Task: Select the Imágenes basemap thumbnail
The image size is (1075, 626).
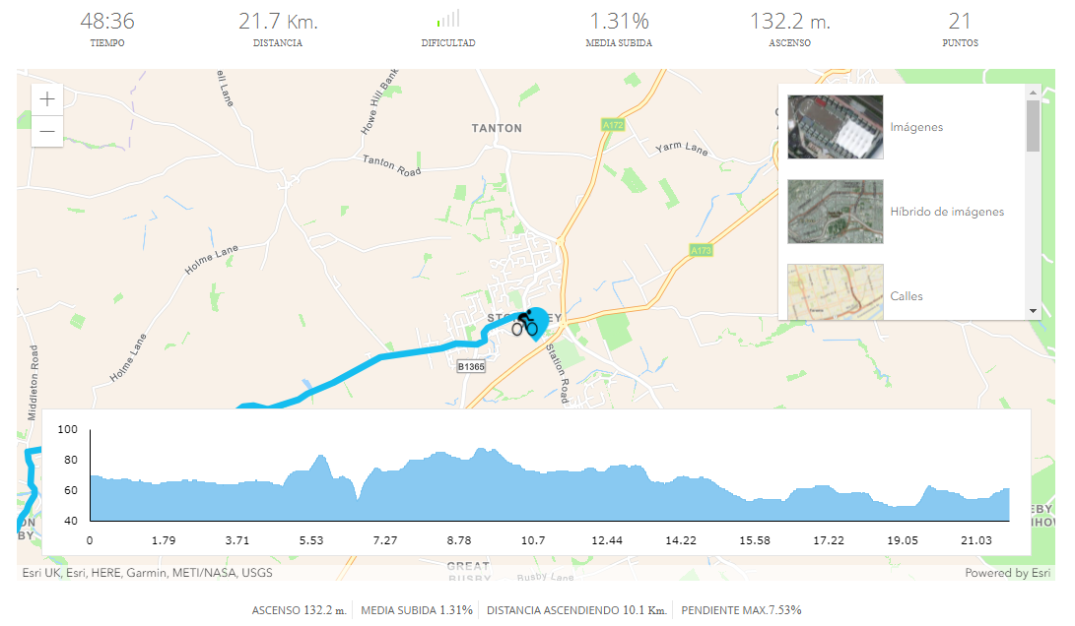Action: [835, 127]
